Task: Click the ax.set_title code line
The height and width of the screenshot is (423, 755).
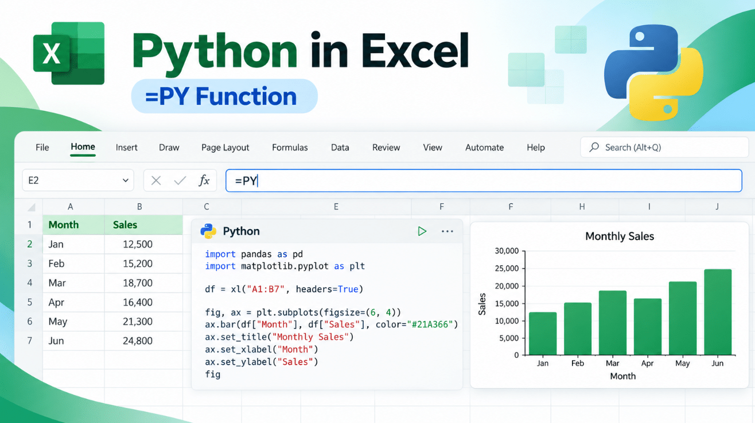Action: click(x=279, y=337)
